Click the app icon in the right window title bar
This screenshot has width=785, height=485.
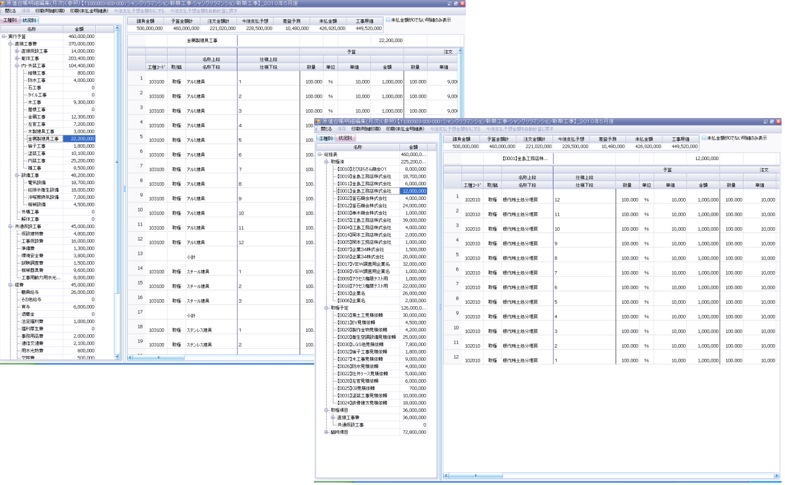tap(318, 122)
